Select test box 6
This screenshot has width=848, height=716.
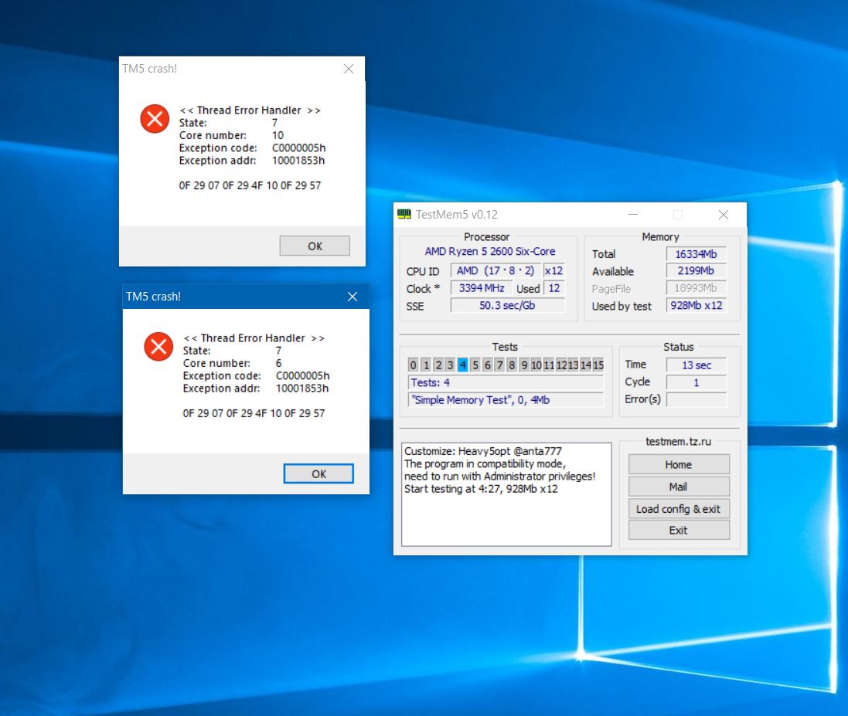(487, 365)
